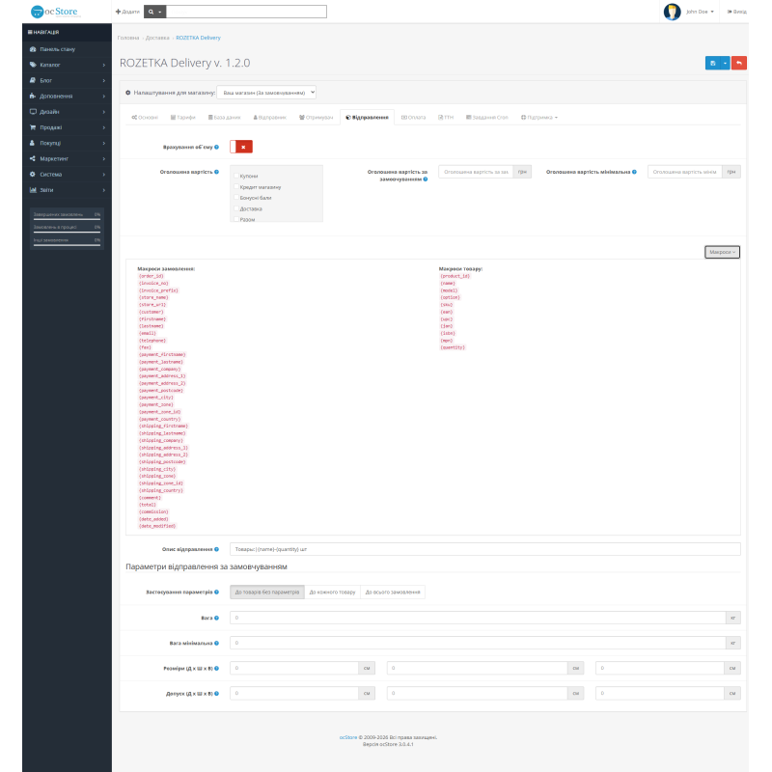Check the Доставка checkbox
772x772 pixels.
(x=236, y=208)
